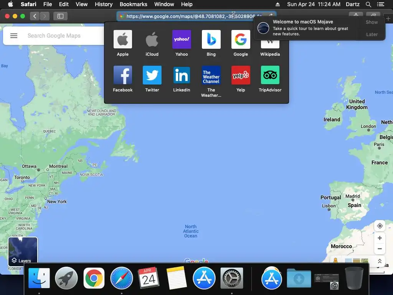Open the File menu
Image resolution: width=393 pixels, height=295 pixels.
click(x=48, y=4)
